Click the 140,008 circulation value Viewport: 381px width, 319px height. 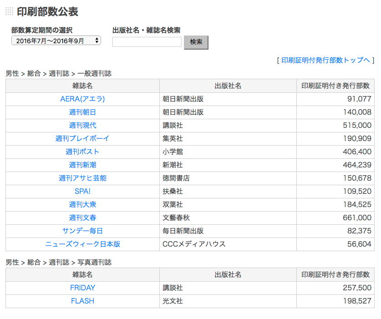coord(357,112)
